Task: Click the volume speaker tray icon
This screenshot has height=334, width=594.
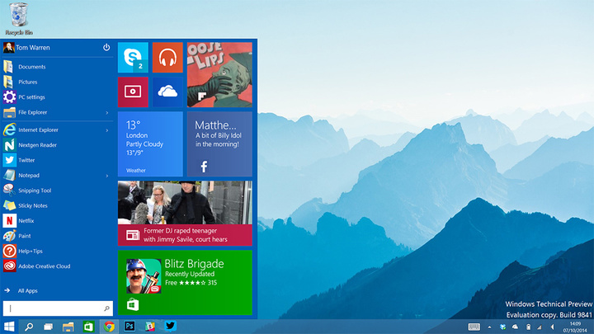Action: pos(552,327)
